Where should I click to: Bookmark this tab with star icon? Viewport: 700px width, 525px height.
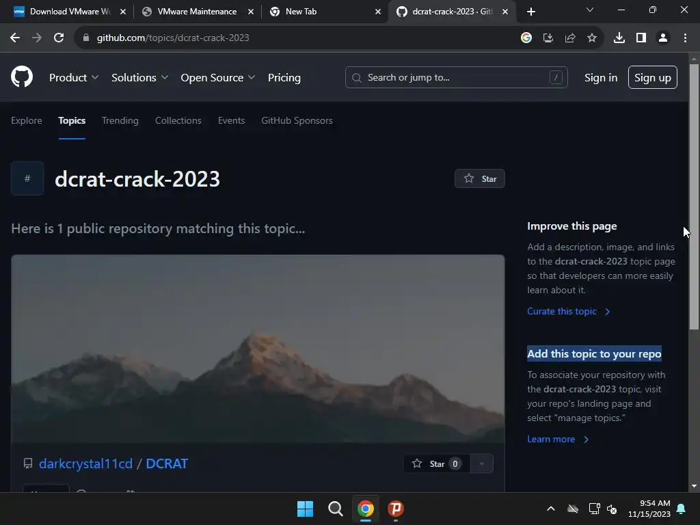pyautogui.click(x=592, y=38)
